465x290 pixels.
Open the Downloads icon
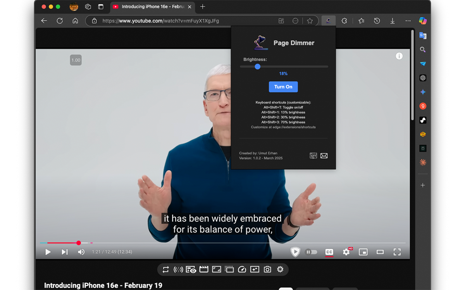392,21
